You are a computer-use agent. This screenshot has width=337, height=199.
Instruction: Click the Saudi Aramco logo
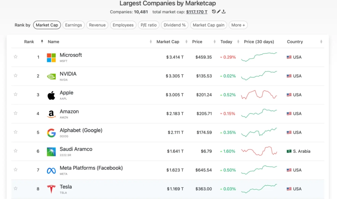tap(51, 152)
